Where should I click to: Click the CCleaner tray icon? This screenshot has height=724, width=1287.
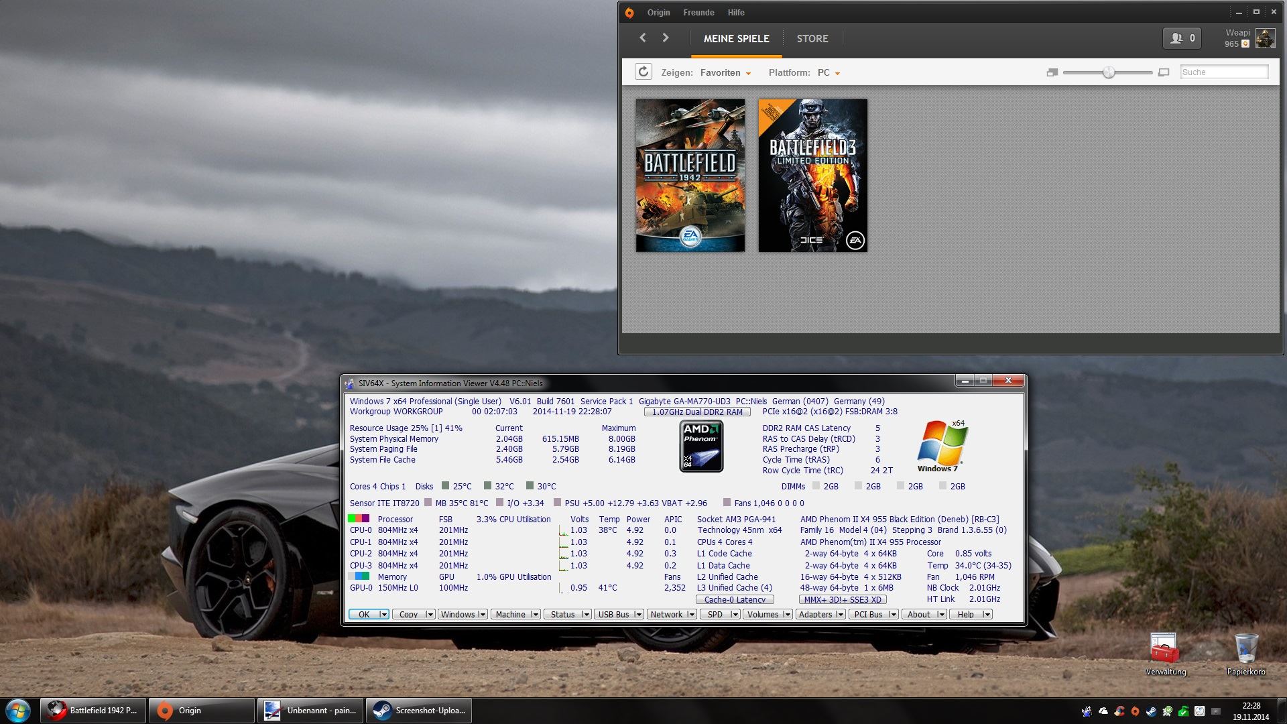[1119, 711]
